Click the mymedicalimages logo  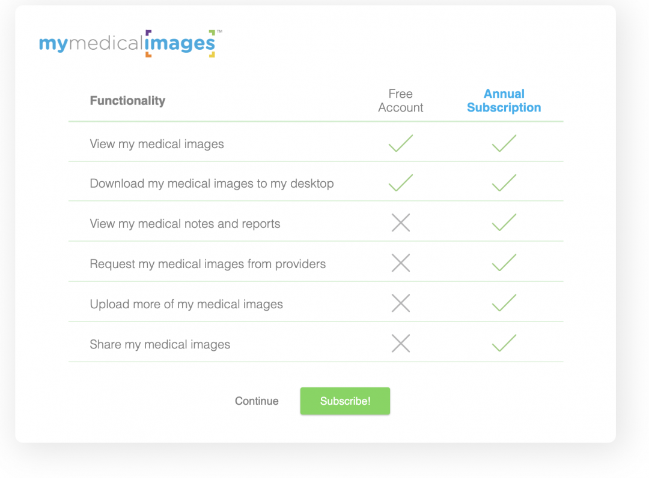tap(127, 43)
